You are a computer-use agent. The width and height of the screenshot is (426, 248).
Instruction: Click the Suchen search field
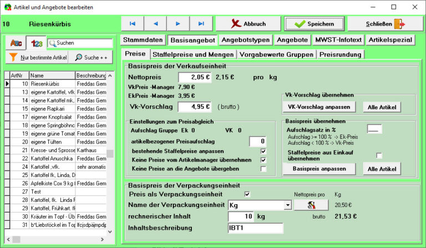[80, 43]
